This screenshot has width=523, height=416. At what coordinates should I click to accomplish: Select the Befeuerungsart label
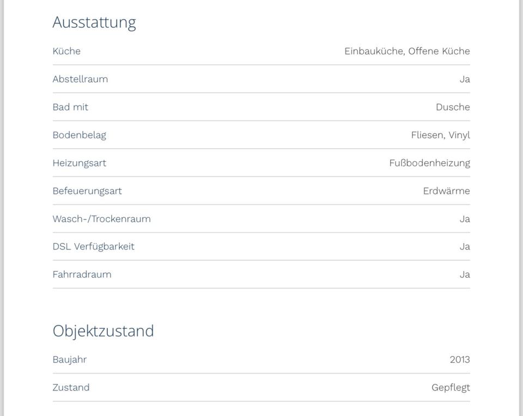coord(87,191)
